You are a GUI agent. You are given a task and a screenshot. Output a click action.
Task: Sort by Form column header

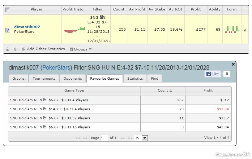coord(232,9)
